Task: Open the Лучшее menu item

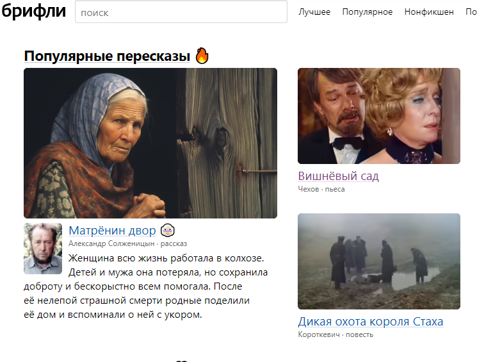Action: tap(314, 12)
